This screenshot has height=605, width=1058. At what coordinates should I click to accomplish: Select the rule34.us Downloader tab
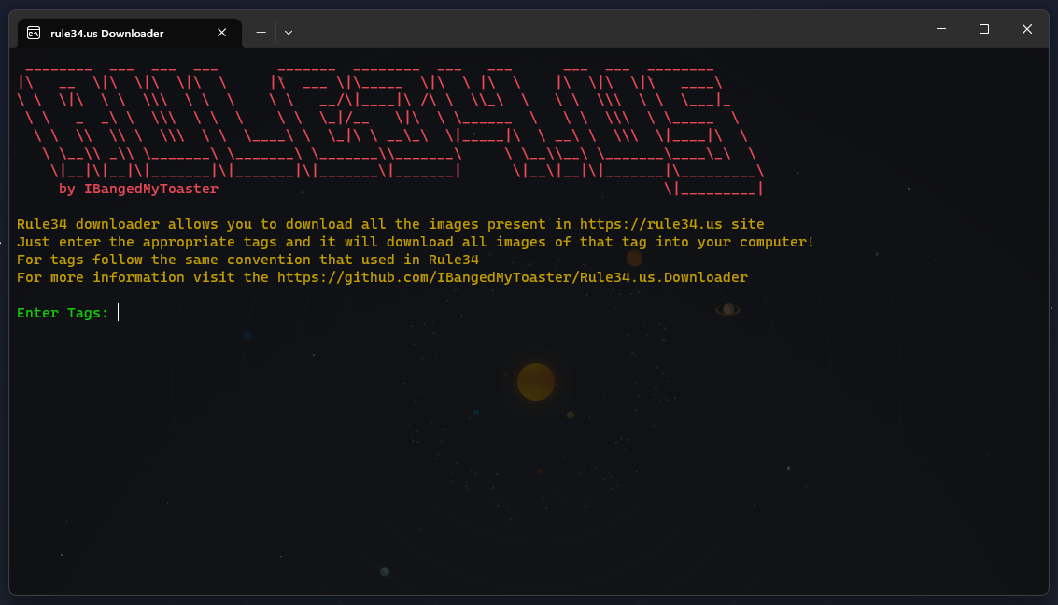pyautogui.click(x=121, y=33)
